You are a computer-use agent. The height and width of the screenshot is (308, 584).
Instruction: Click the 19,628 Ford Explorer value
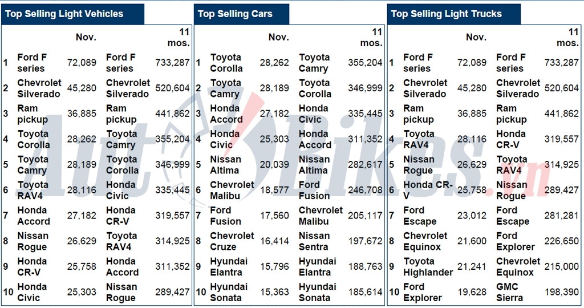(x=472, y=292)
